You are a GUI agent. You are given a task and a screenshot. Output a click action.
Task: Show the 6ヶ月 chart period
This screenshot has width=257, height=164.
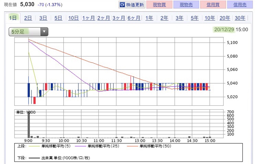click(x=134, y=18)
